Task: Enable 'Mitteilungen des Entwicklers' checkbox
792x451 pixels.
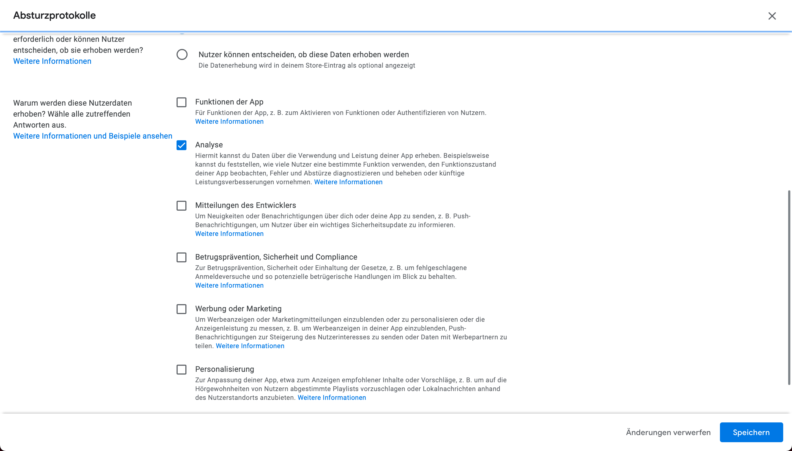Action: pos(182,206)
